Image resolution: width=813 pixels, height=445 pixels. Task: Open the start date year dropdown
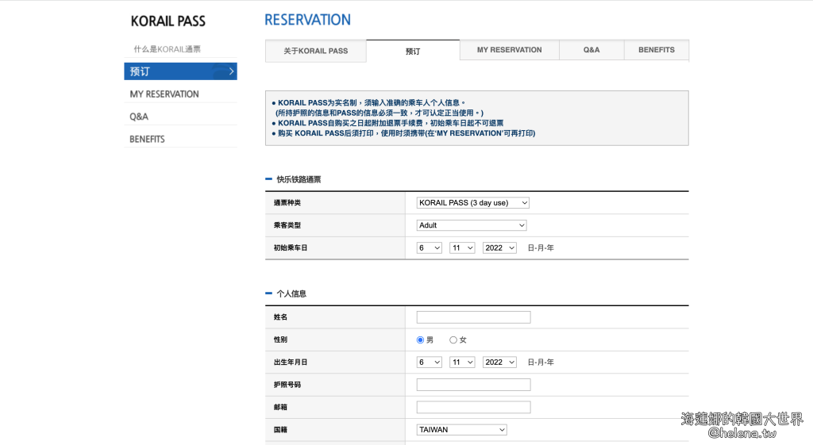pos(499,248)
